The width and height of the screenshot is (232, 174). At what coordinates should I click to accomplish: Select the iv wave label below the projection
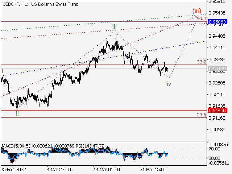(169, 84)
